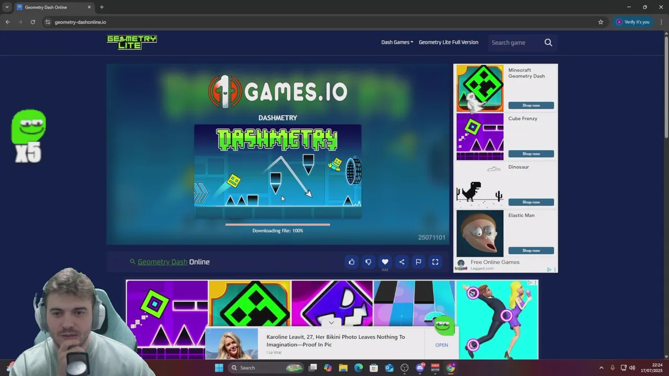Image resolution: width=669 pixels, height=376 pixels.
Task: Enter fullscreen mode for the game
Action: pos(435,262)
